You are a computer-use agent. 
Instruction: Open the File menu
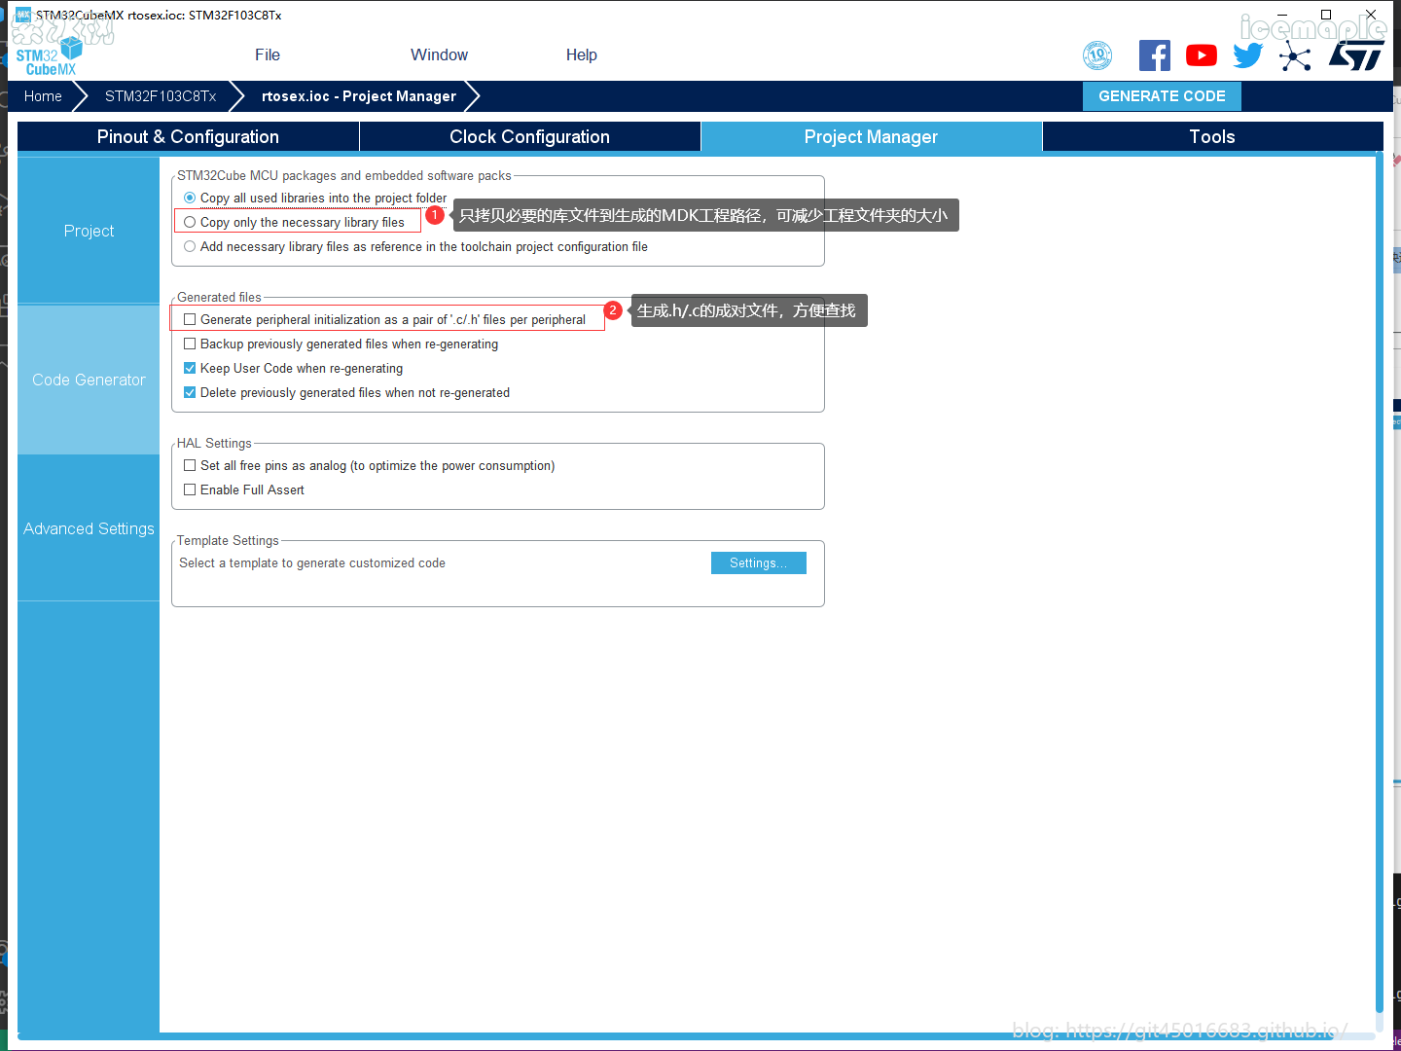tap(268, 55)
